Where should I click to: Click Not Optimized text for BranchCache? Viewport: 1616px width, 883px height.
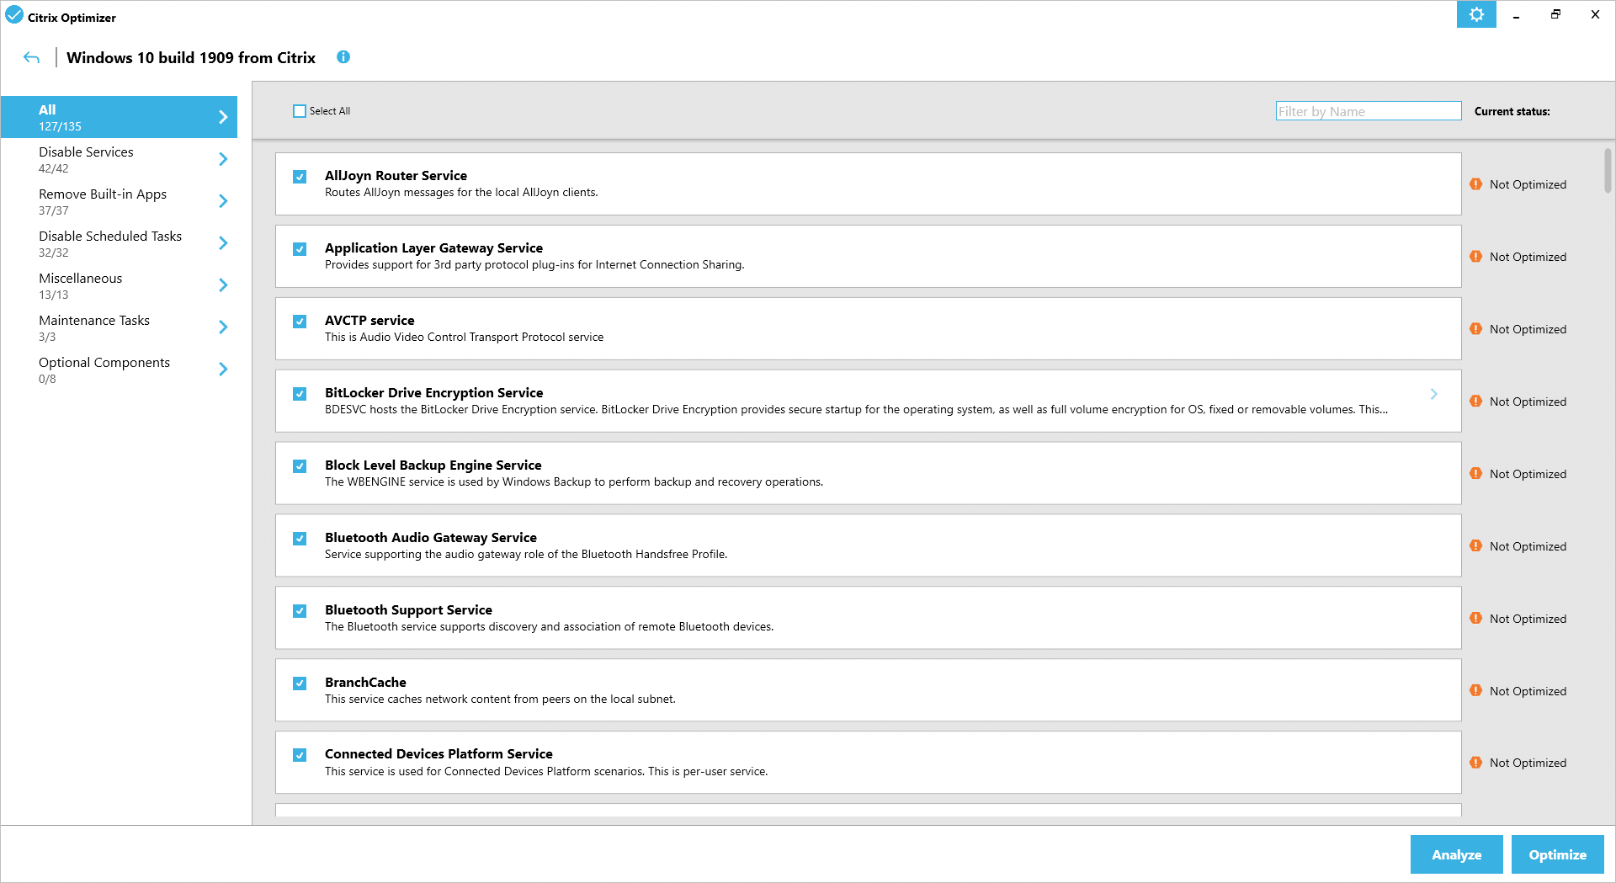tap(1528, 691)
